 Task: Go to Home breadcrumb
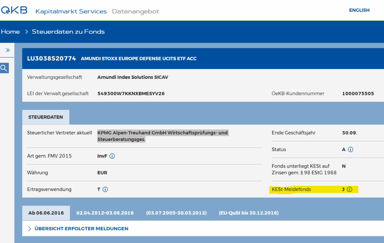coord(10,31)
